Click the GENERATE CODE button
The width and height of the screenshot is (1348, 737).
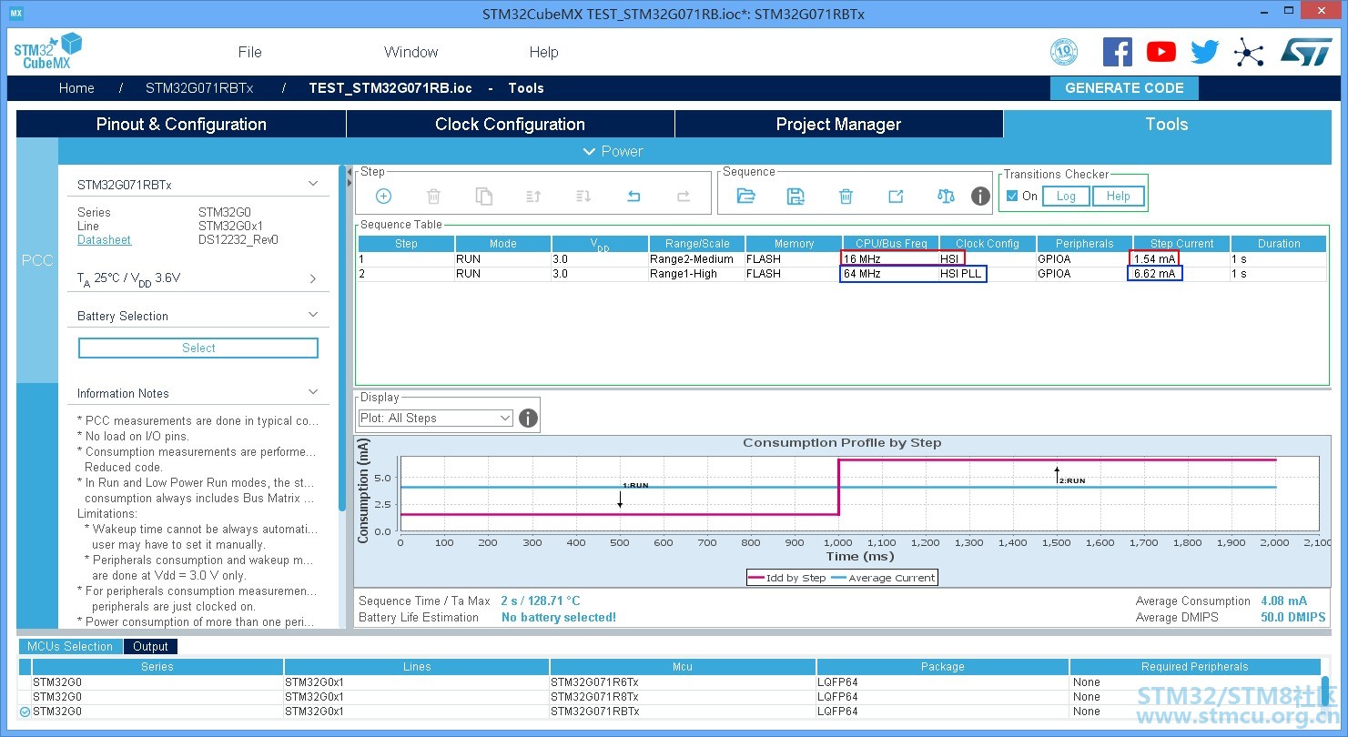(x=1124, y=88)
